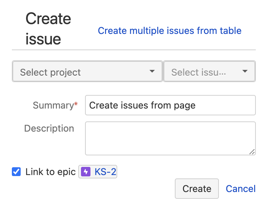This screenshot has width=267, height=211.
Task: Click the arrow on the issue type dropdown
Action: (x=245, y=71)
